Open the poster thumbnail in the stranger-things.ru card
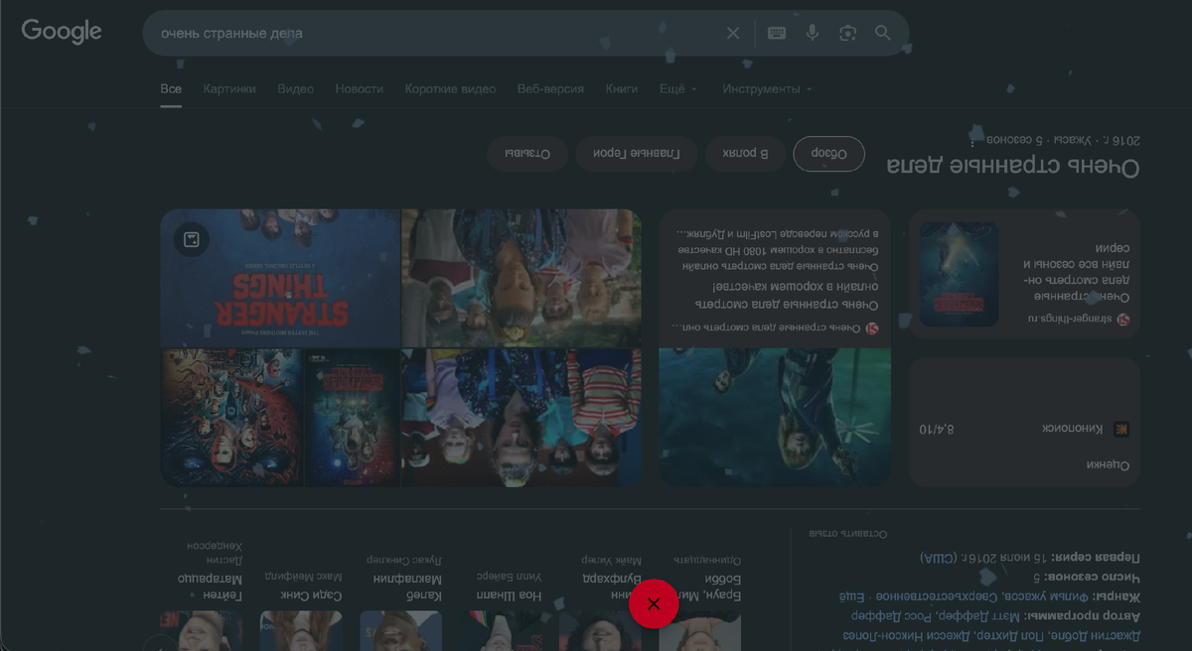Viewport: 1192px width, 651px height. (959, 274)
